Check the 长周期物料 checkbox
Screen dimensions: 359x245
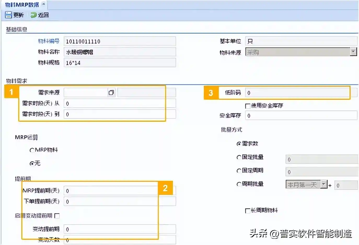[x=247, y=211]
